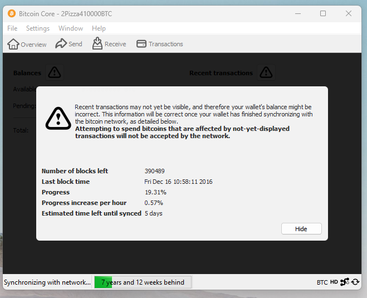Click the sync progress bar in status bar

coord(143,282)
